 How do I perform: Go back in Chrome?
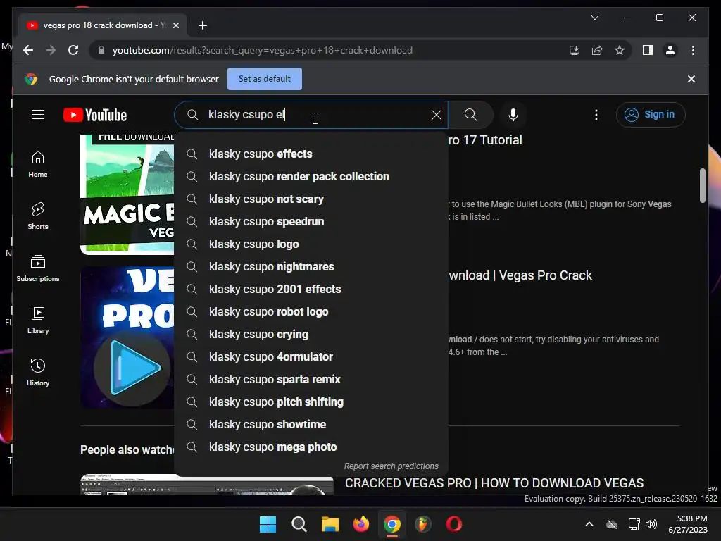(28, 50)
